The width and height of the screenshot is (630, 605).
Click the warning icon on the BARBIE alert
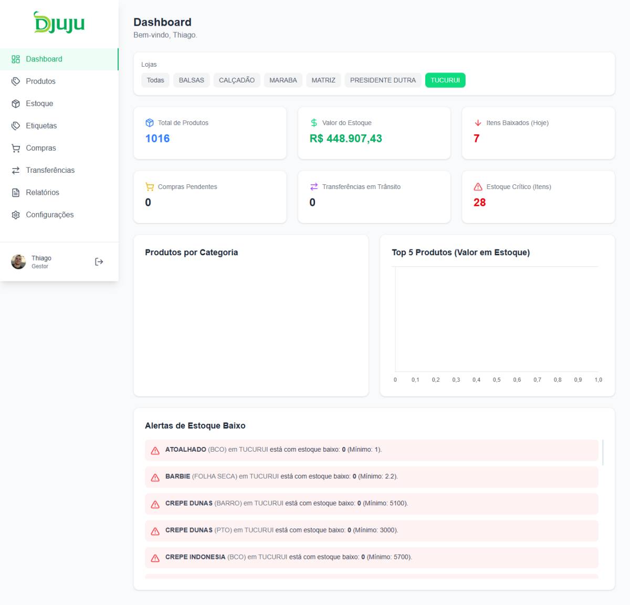155,477
